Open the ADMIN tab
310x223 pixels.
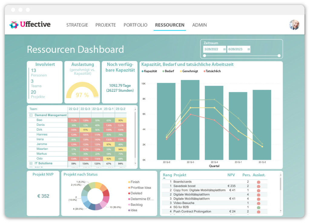click(x=200, y=25)
